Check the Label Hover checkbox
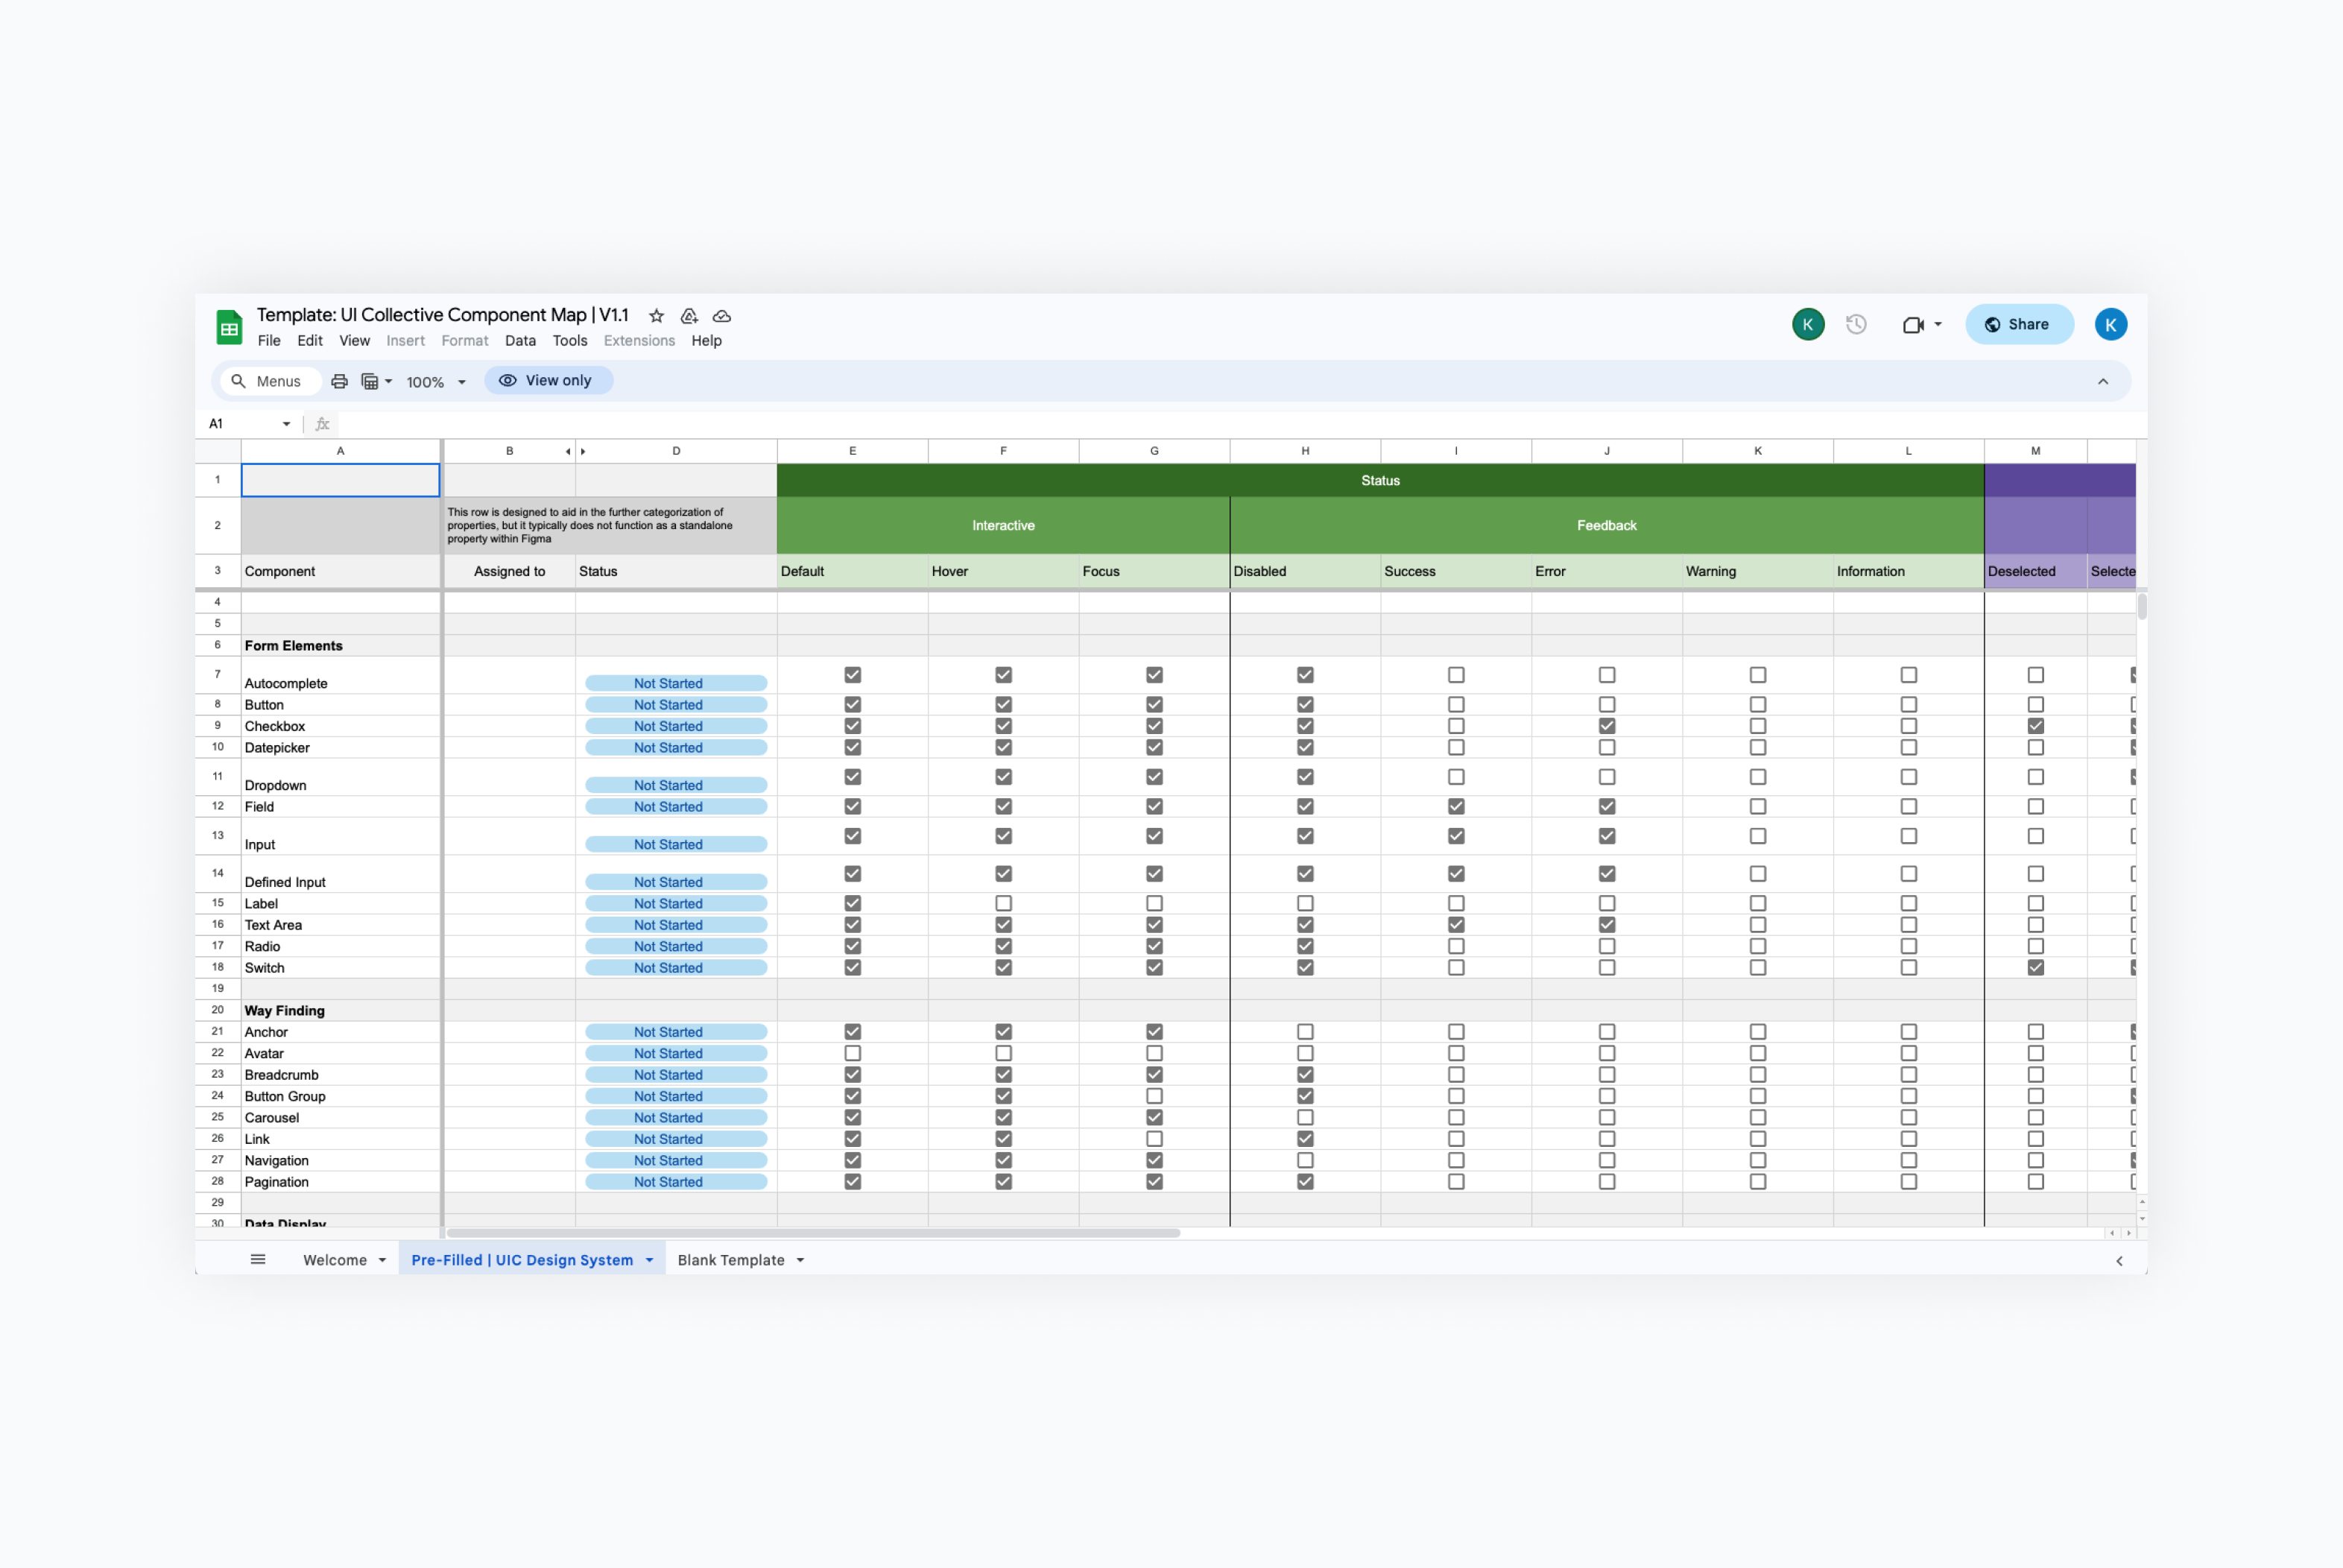This screenshot has height=1568, width=2343. coord(1003,903)
